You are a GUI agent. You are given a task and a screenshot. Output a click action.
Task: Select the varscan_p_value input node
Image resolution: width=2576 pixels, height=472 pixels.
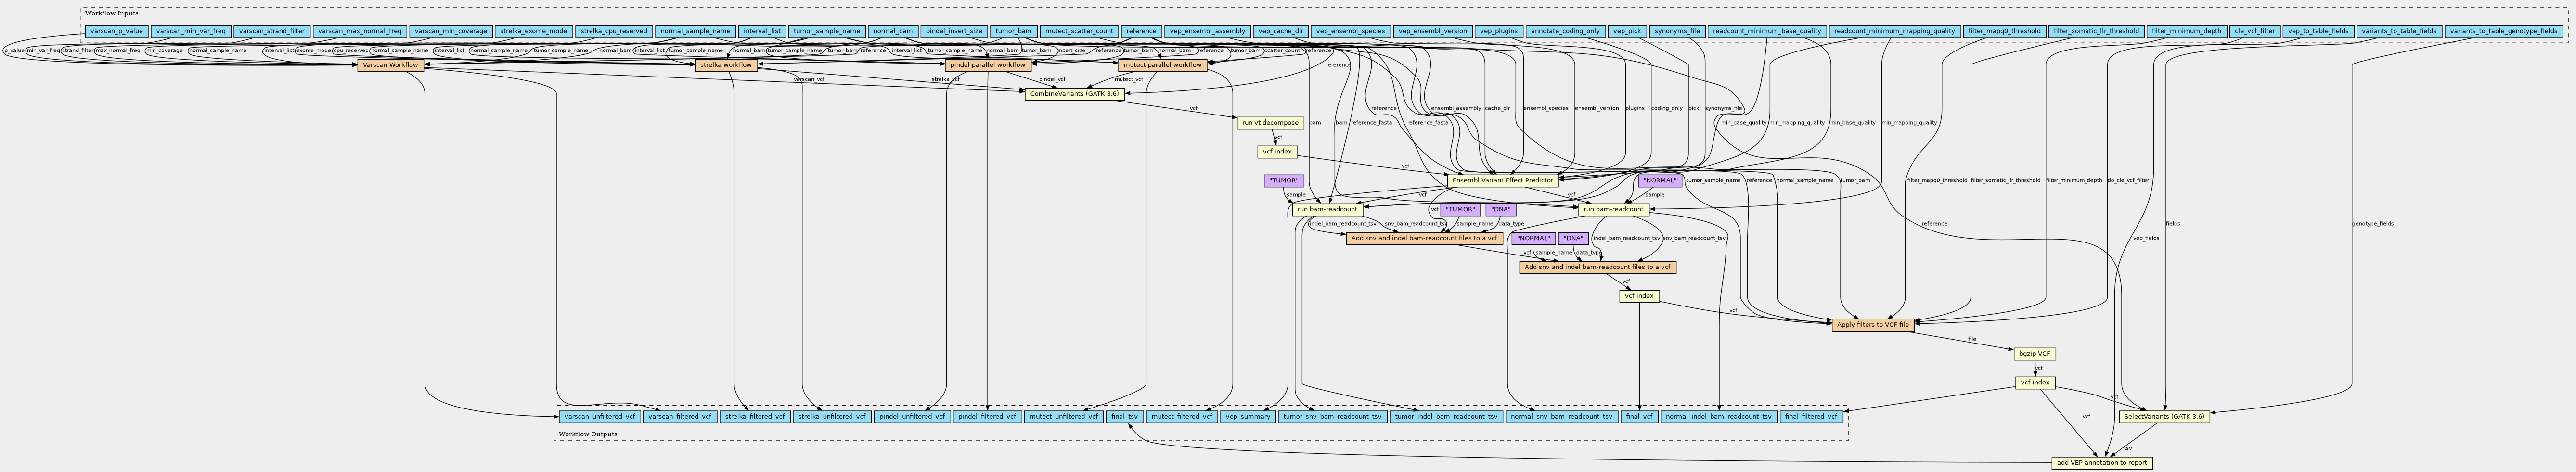116,31
